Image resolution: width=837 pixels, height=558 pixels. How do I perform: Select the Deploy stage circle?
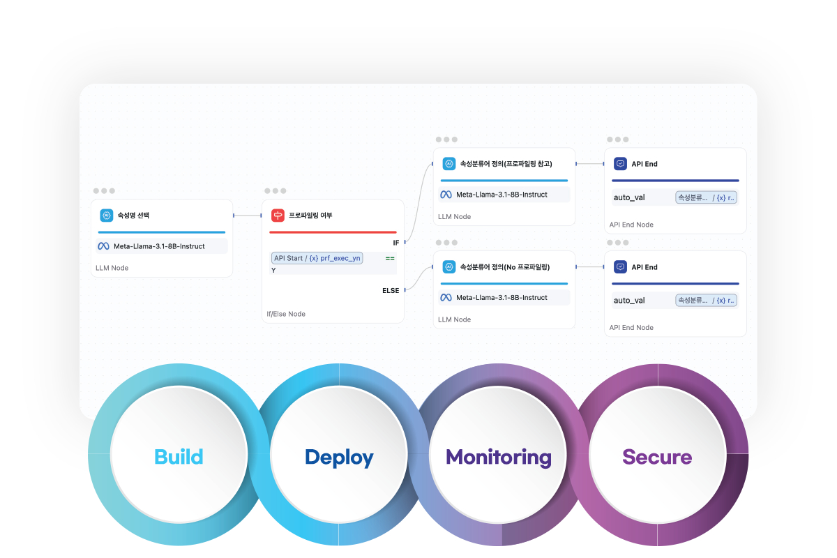(x=339, y=457)
